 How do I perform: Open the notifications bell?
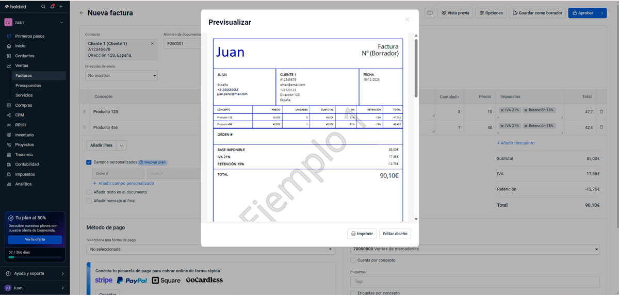pyautogui.click(x=52, y=7)
